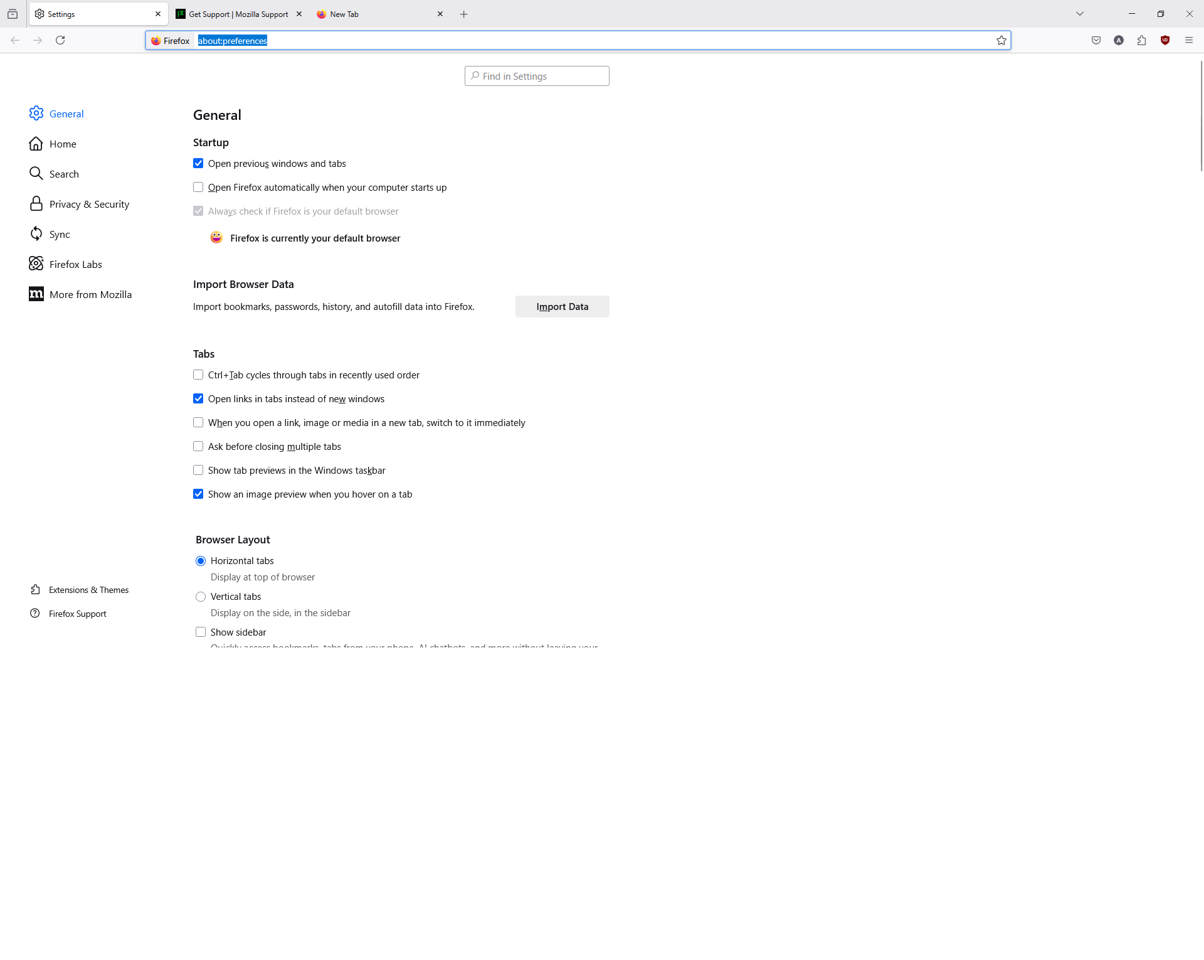The height and width of the screenshot is (960, 1204).
Task: Enable Ctrl+Tab cycles in recently used order
Action: pos(198,375)
